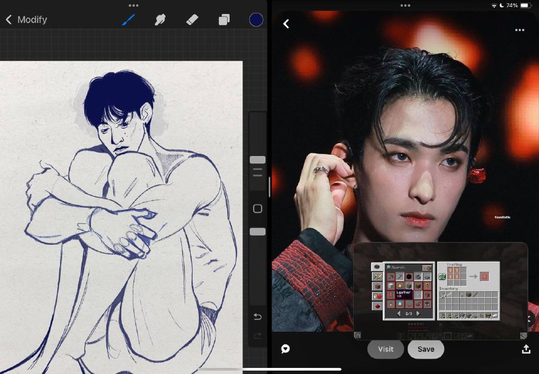Open the pin's three-dot more options
Viewport: 539px width, 374px height.
(519, 30)
